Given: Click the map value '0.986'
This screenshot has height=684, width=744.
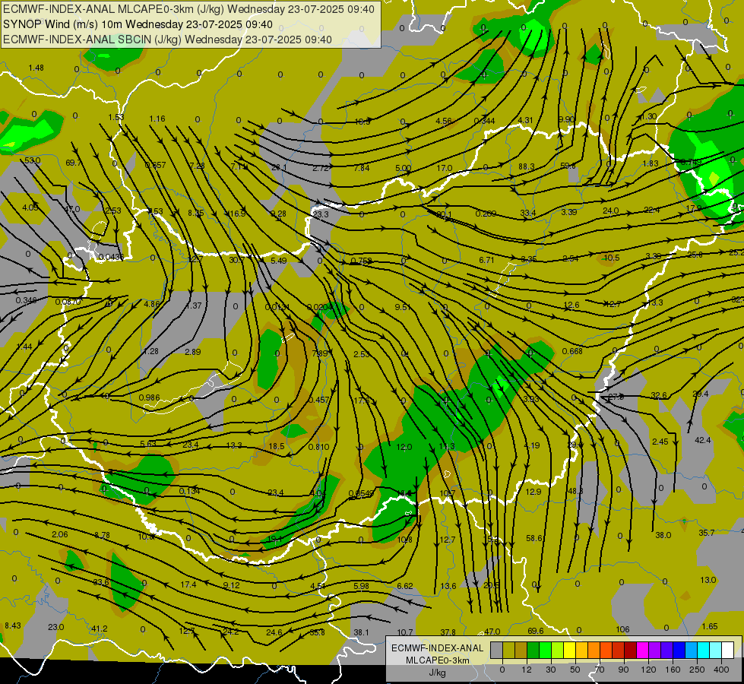Looking at the screenshot, I should 149,397.
